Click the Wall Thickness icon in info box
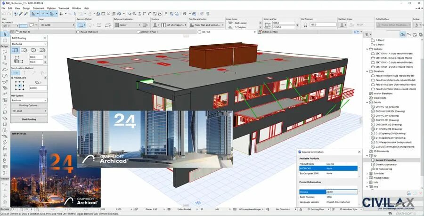The image size is (424, 216). [305, 25]
